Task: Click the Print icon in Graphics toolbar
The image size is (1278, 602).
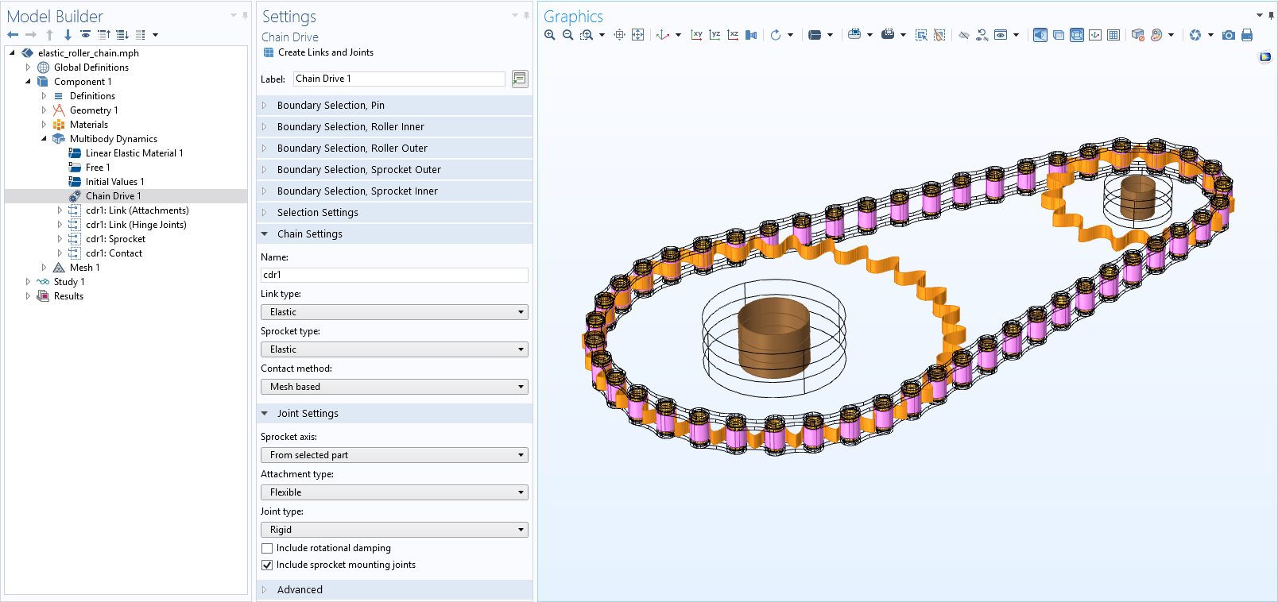Action: 1247,35
